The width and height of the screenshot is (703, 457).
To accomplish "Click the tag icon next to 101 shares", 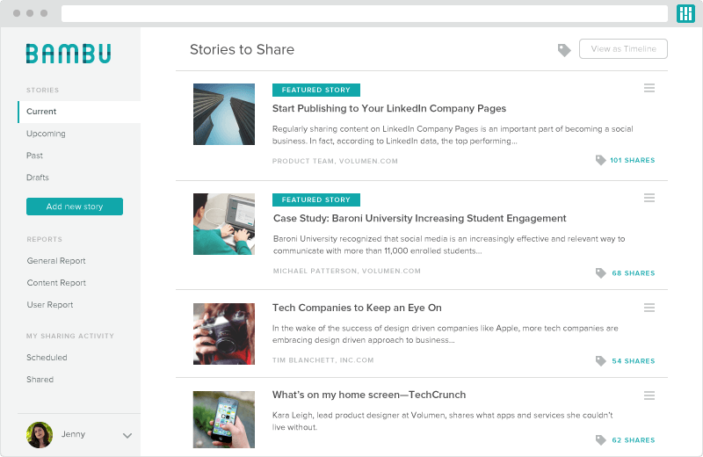I will pos(601,161).
